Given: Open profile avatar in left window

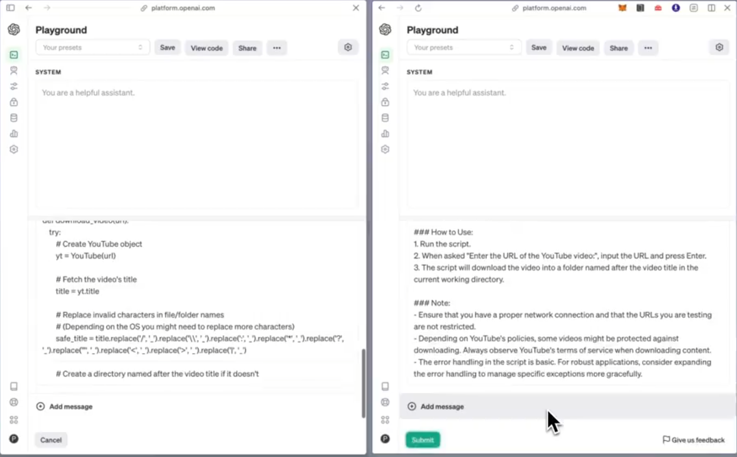Looking at the screenshot, I should [14, 439].
